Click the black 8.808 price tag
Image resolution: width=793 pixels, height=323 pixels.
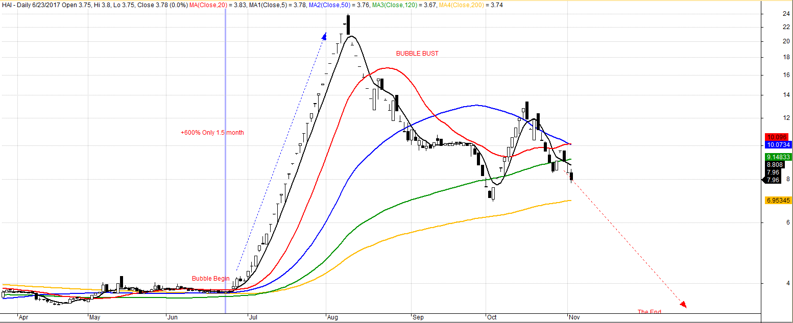(x=774, y=165)
